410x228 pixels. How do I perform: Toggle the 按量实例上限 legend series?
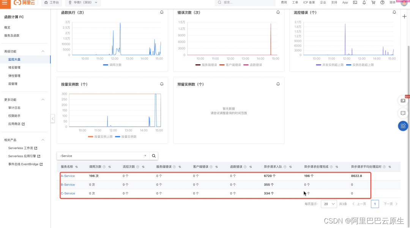tap(100, 137)
